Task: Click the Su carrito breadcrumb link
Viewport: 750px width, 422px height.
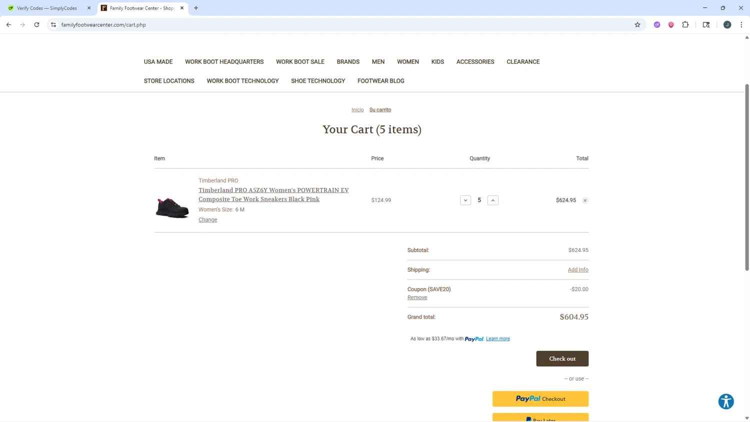Action: pyautogui.click(x=380, y=110)
